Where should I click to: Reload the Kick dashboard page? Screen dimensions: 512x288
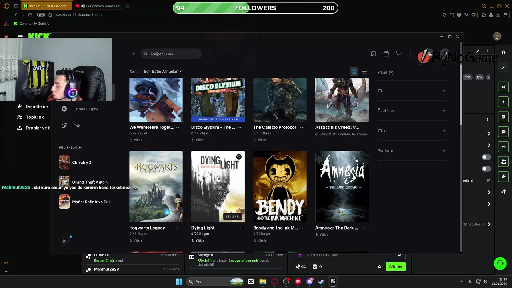point(30,15)
